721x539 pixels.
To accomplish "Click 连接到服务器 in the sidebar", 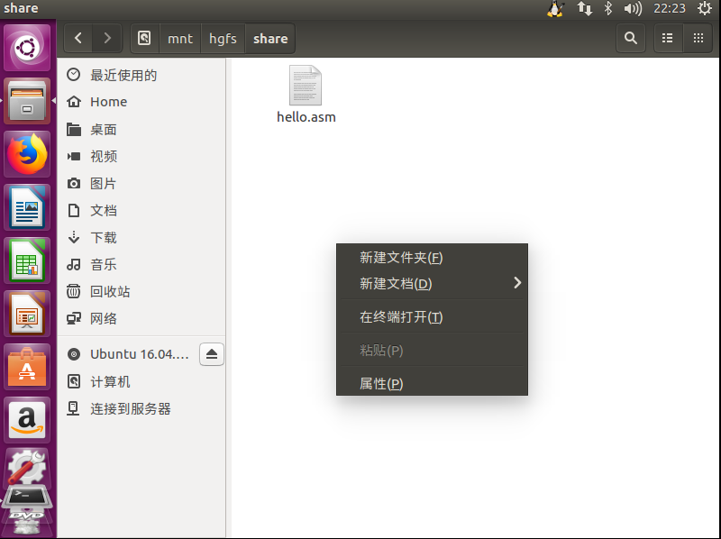I will [x=141, y=408].
